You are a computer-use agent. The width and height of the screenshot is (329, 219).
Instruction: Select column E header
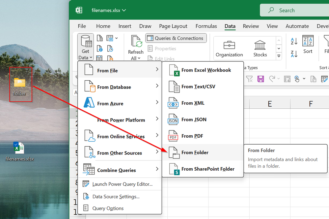(270, 104)
